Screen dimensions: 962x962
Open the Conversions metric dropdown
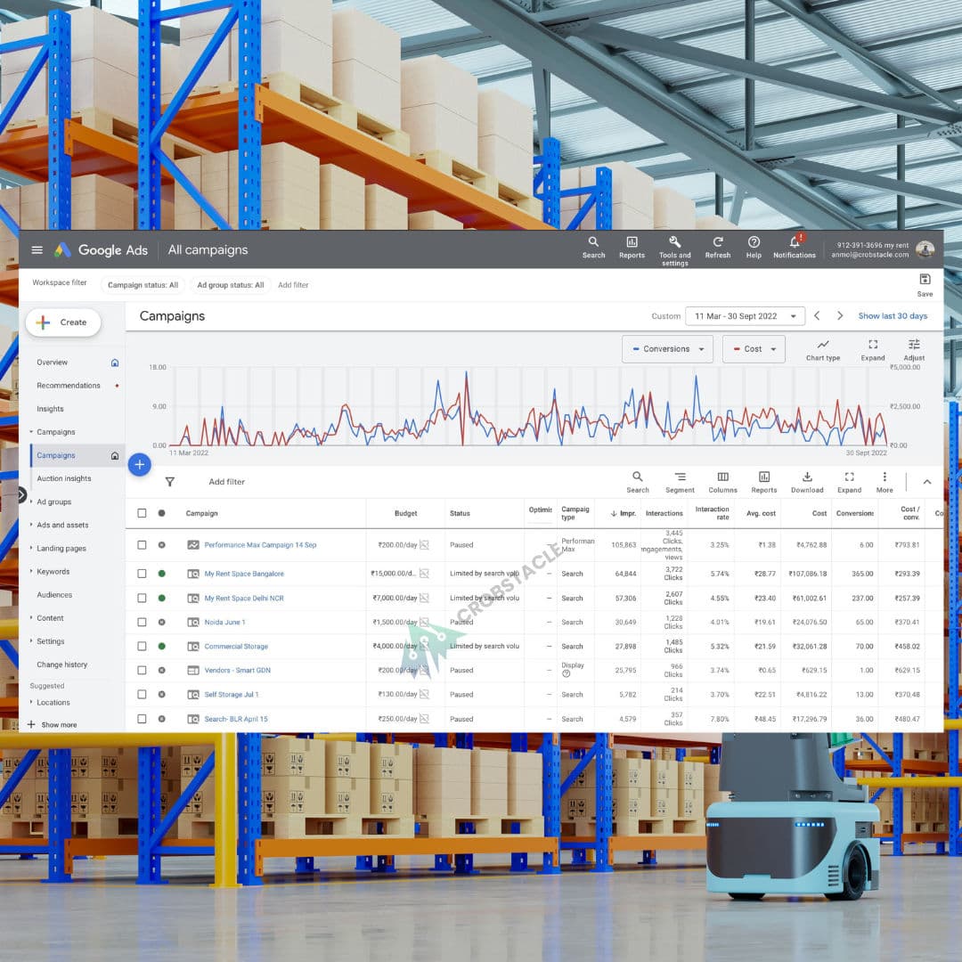click(667, 349)
